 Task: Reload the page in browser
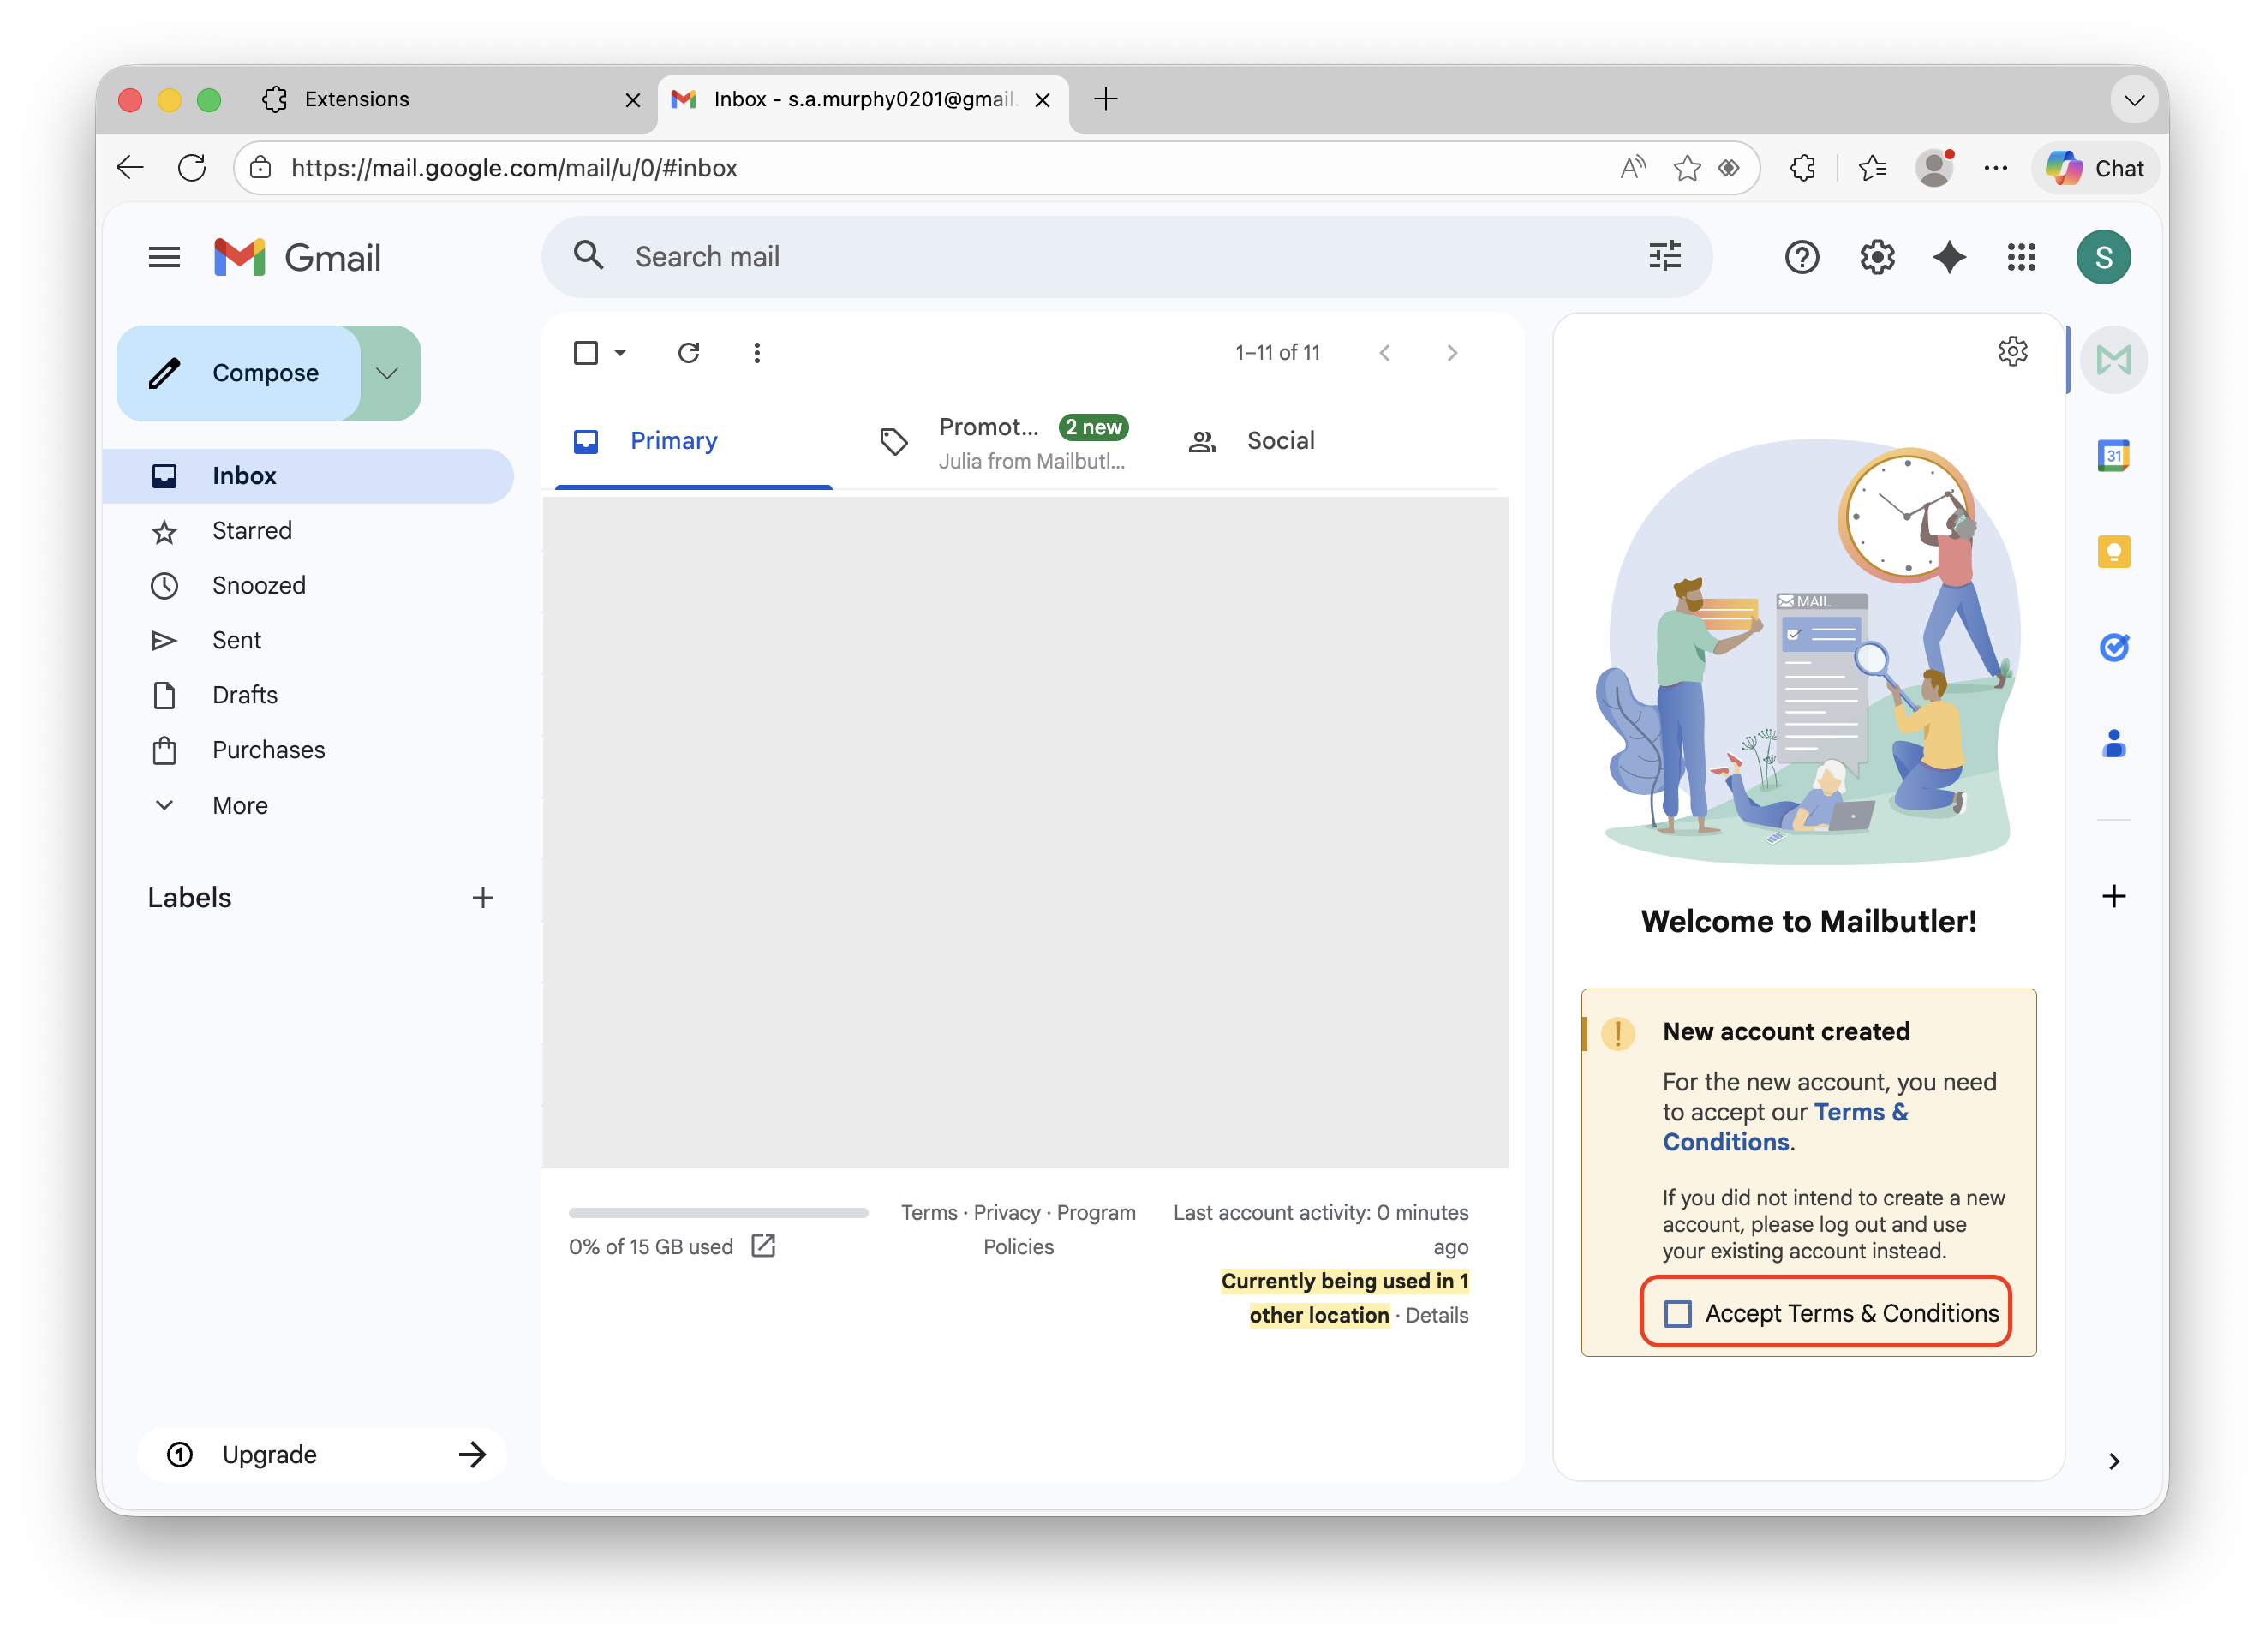[x=192, y=168]
